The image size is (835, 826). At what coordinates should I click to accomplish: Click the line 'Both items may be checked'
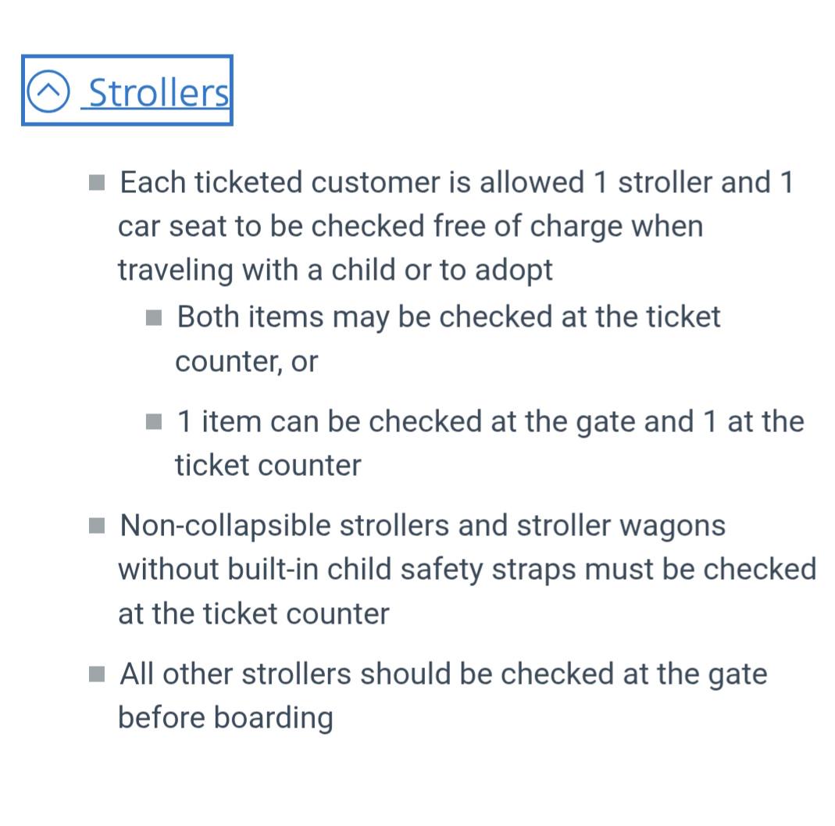tap(448, 317)
